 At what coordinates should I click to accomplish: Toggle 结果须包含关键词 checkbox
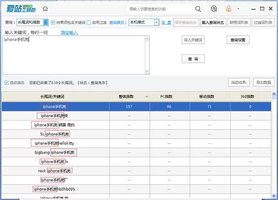[x=53, y=22]
